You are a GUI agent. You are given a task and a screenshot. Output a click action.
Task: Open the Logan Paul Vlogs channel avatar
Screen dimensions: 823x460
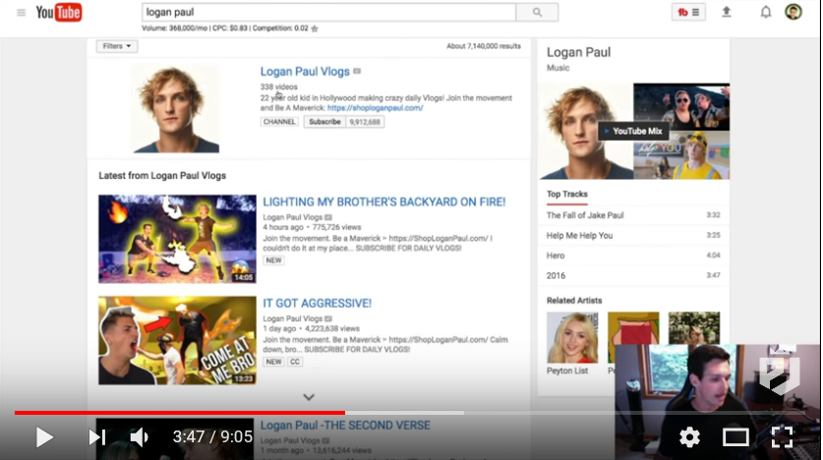[175, 108]
